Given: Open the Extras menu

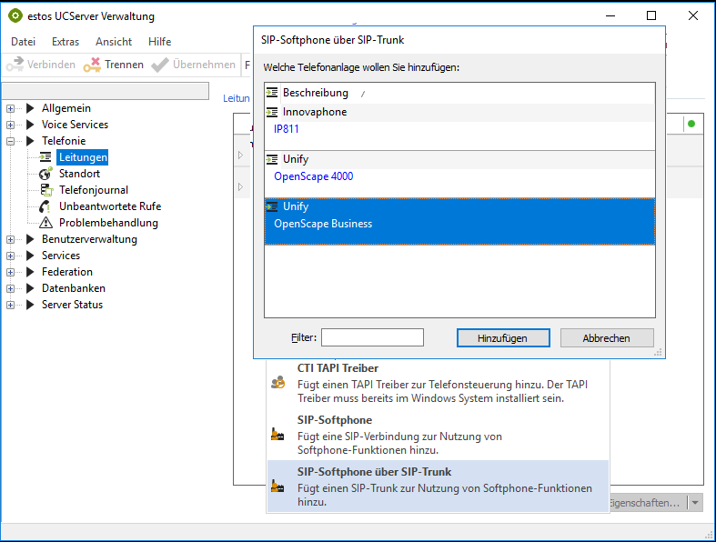Looking at the screenshot, I should click(66, 42).
